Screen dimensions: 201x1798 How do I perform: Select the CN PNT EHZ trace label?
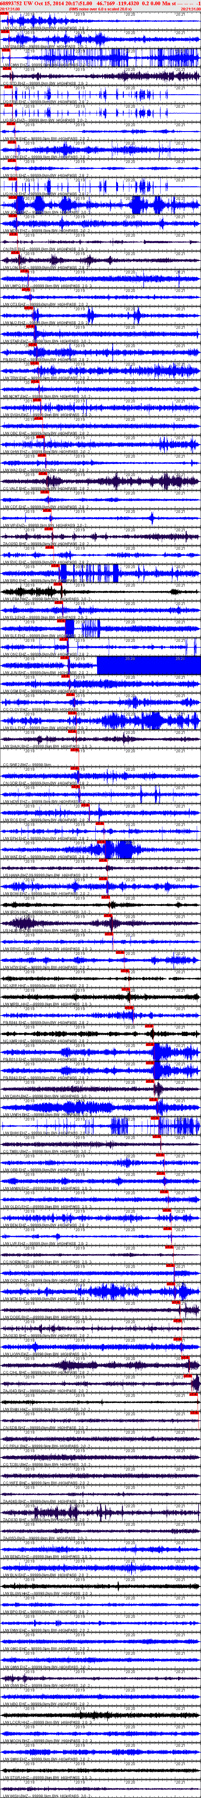pos(46,249)
